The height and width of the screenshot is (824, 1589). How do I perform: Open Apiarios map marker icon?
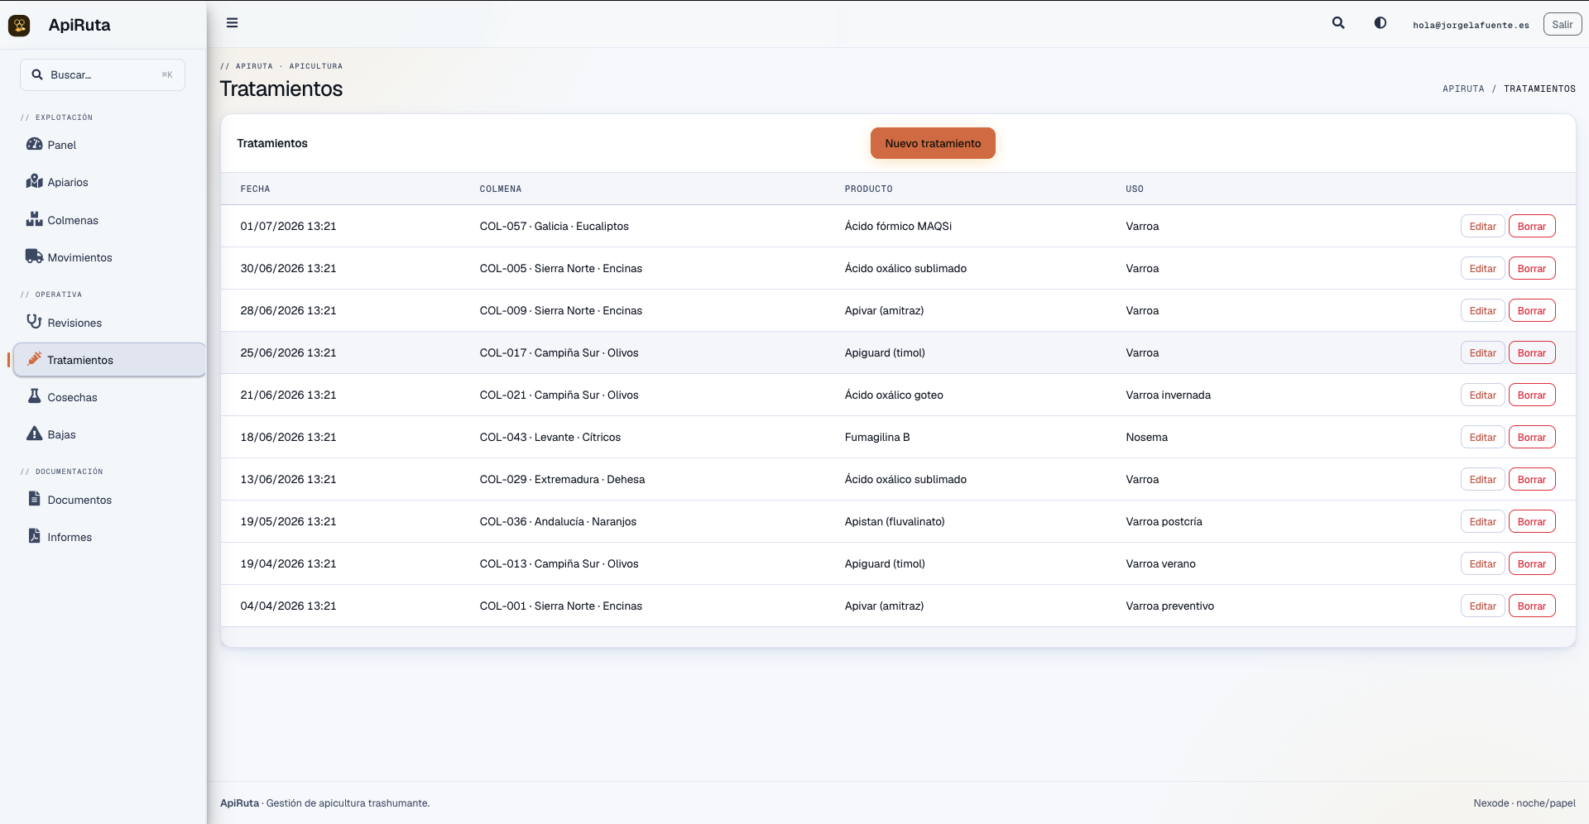pyautogui.click(x=34, y=181)
